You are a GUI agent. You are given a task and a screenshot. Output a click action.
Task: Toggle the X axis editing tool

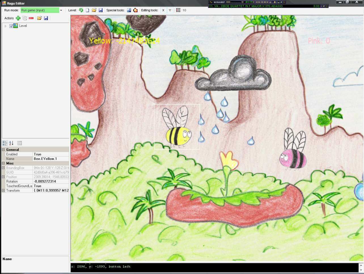pyautogui.click(x=163, y=10)
